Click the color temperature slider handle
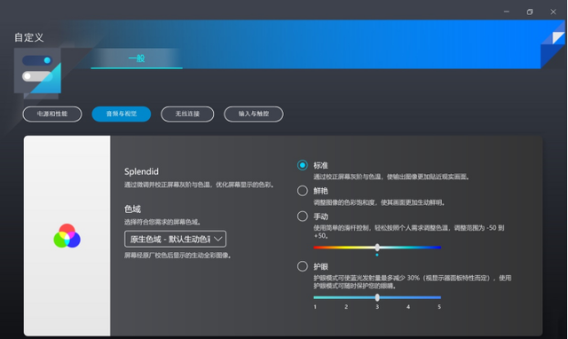Screen dimensions: 568x339 point(377,248)
